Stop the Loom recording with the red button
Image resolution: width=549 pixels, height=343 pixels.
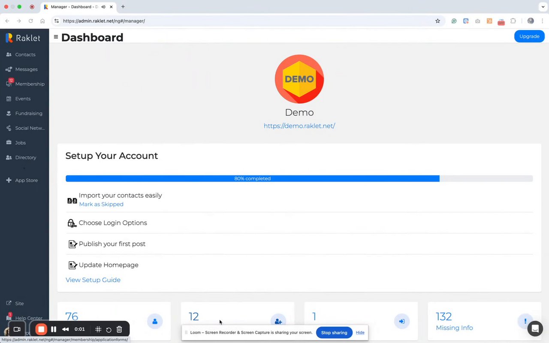coord(41,329)
